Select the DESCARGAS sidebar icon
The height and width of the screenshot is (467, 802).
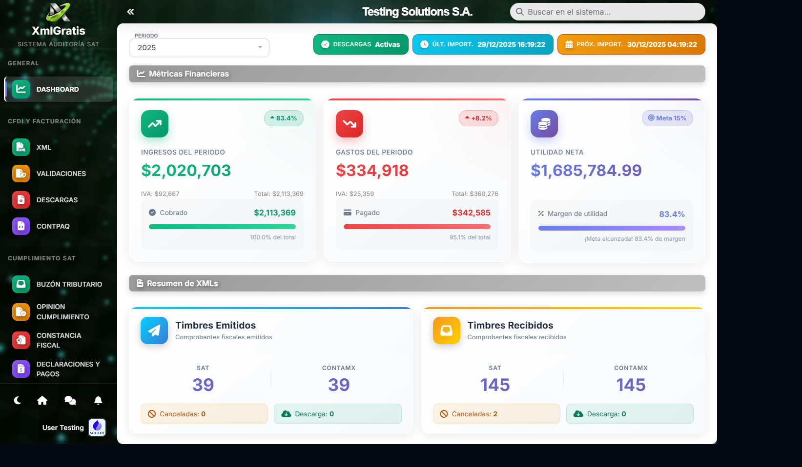pyautogui.click(x=21, y=200)
